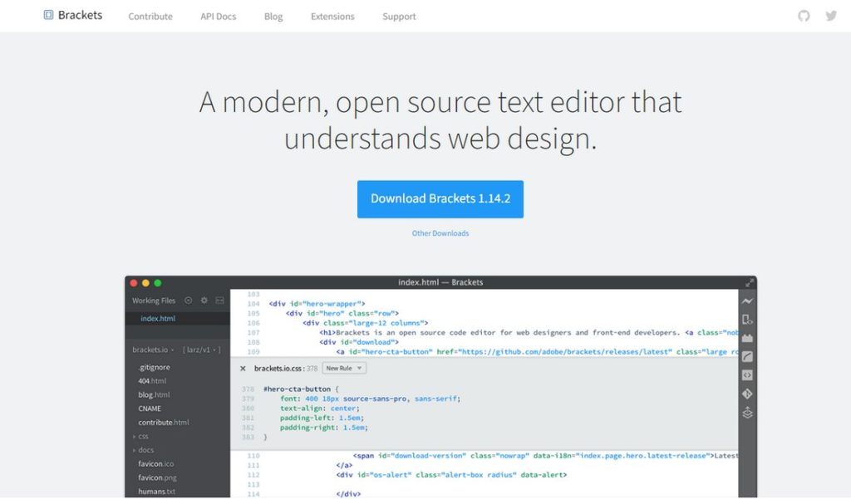
Task: Click the code snippet icon in the right rail
Action: 746,375
